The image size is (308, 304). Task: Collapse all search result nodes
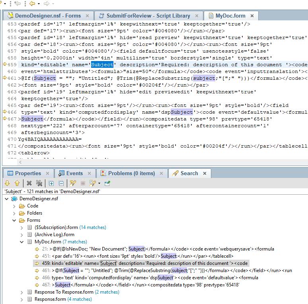(61, 184)
